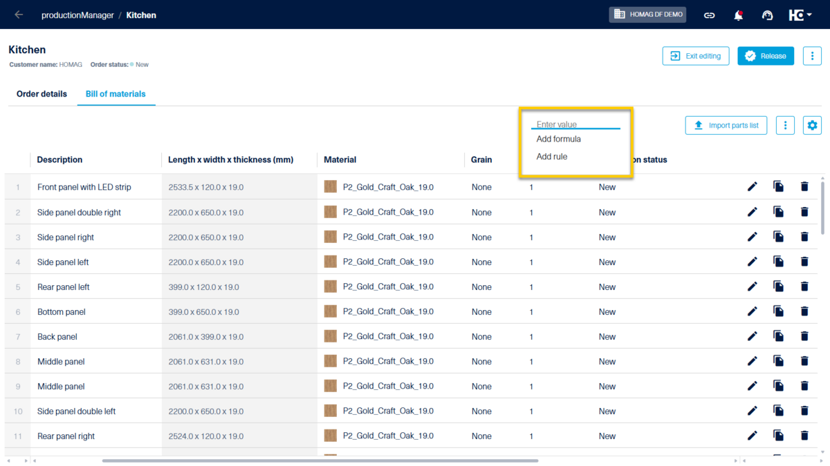Click the back arrow in header

pos(19,14)
